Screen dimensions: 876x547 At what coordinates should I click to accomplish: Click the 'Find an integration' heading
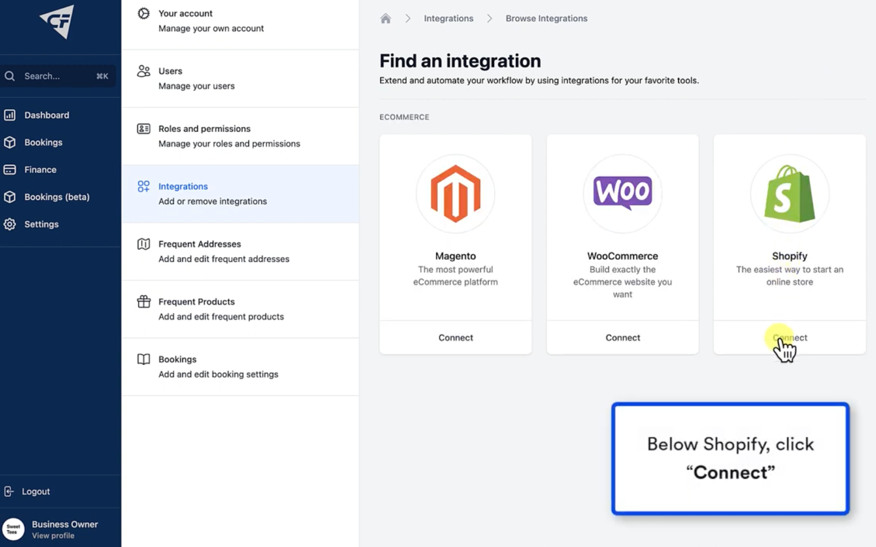point(460,61)
